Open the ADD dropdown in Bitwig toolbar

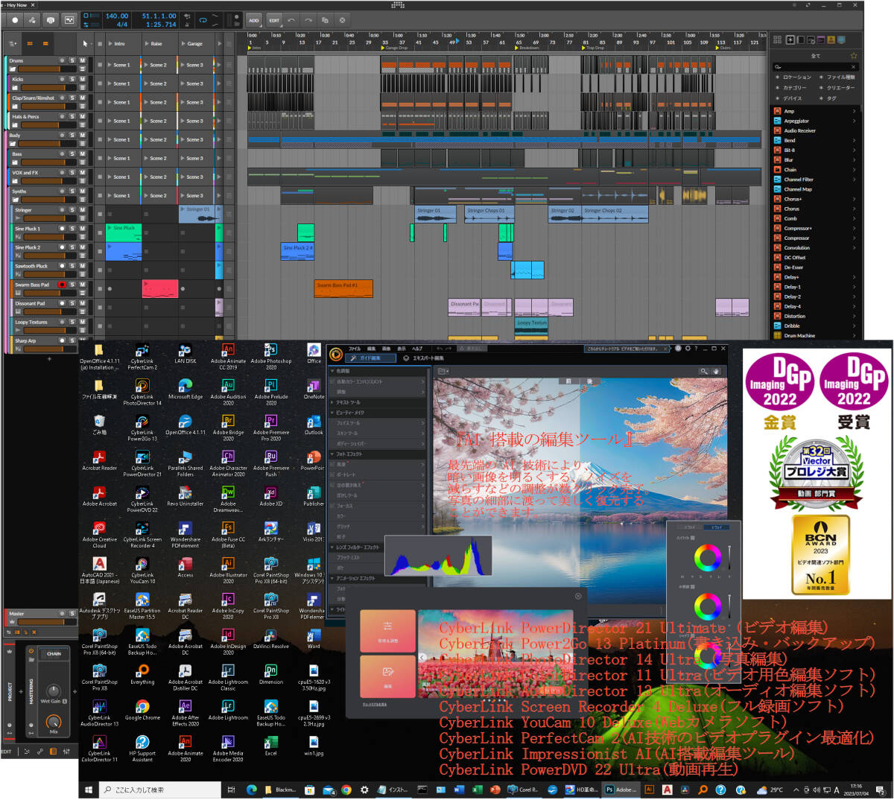tap(254, 20)
